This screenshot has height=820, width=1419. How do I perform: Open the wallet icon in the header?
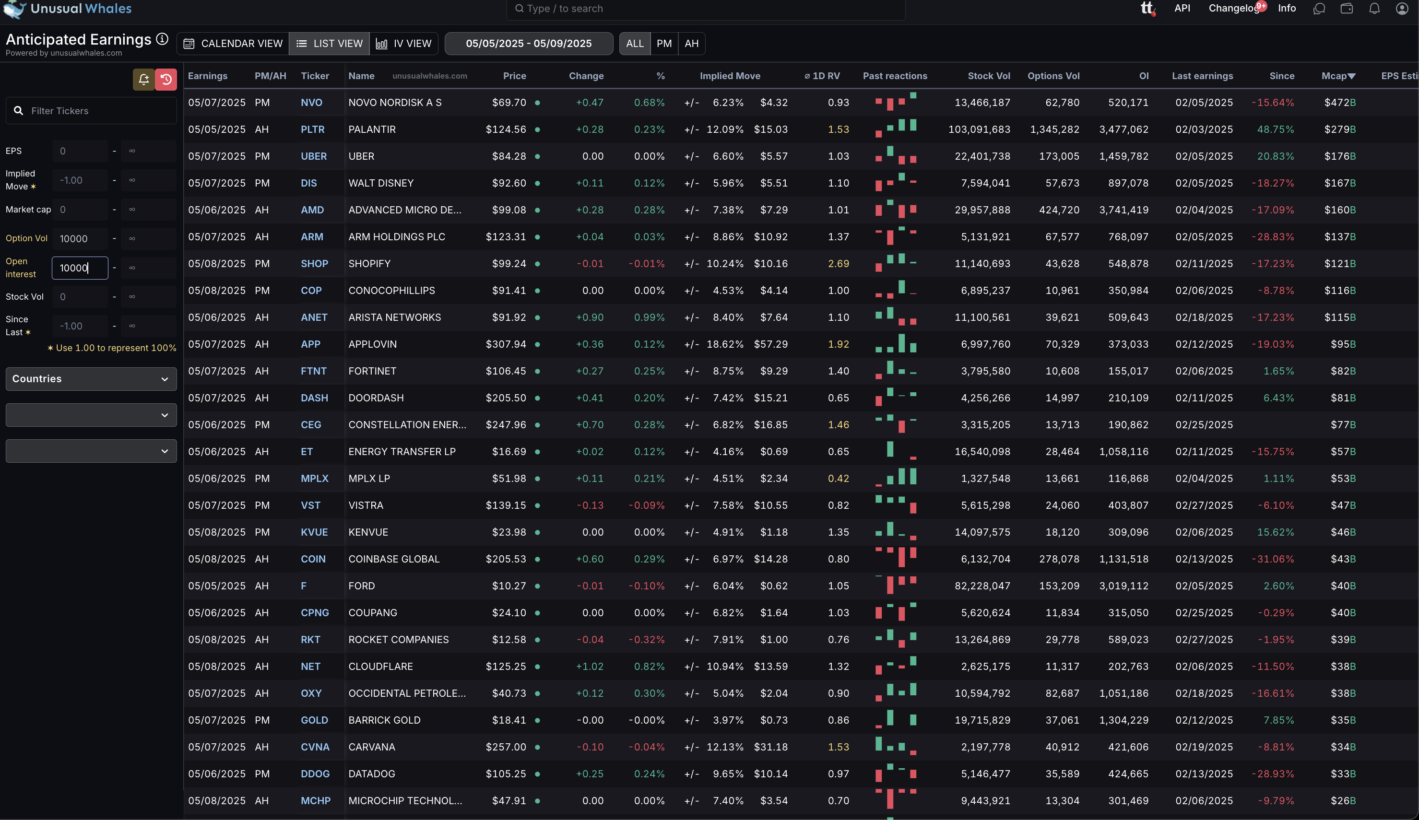(1347, 9)
